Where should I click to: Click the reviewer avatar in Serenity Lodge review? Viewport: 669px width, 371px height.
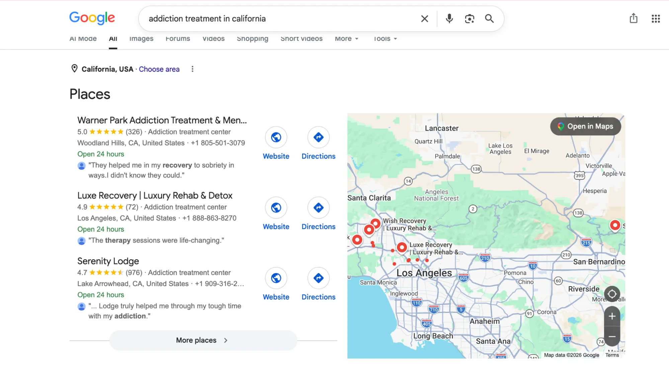click(81, 306)
